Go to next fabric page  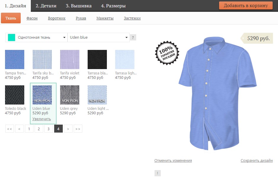click(68, 129)
